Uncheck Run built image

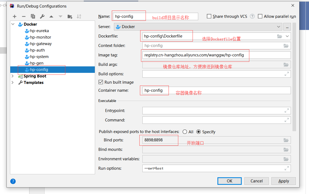coord(101,82)
